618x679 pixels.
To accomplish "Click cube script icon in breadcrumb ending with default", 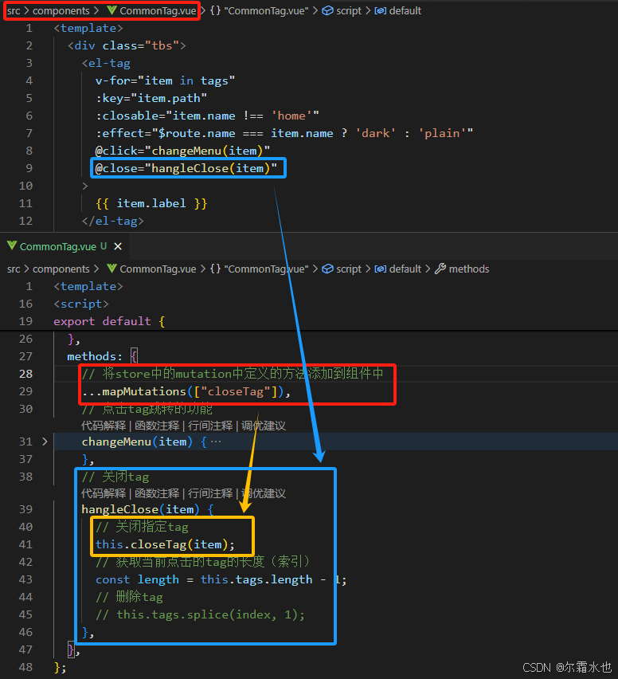I will point(327,11).
